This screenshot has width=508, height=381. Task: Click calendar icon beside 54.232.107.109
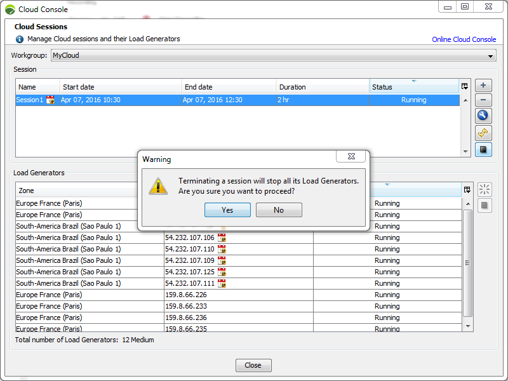[222, 260]
